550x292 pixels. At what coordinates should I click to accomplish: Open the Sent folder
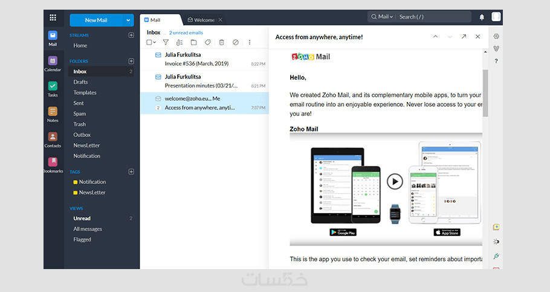point(78,103)
